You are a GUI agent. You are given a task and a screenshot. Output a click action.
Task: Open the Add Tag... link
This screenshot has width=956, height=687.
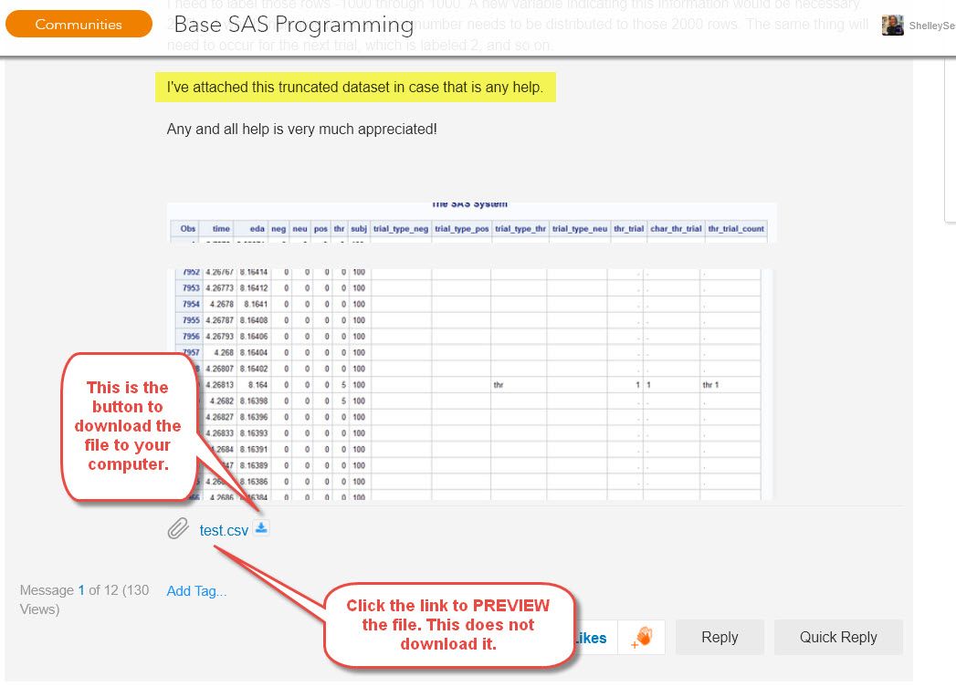(196, 590)
